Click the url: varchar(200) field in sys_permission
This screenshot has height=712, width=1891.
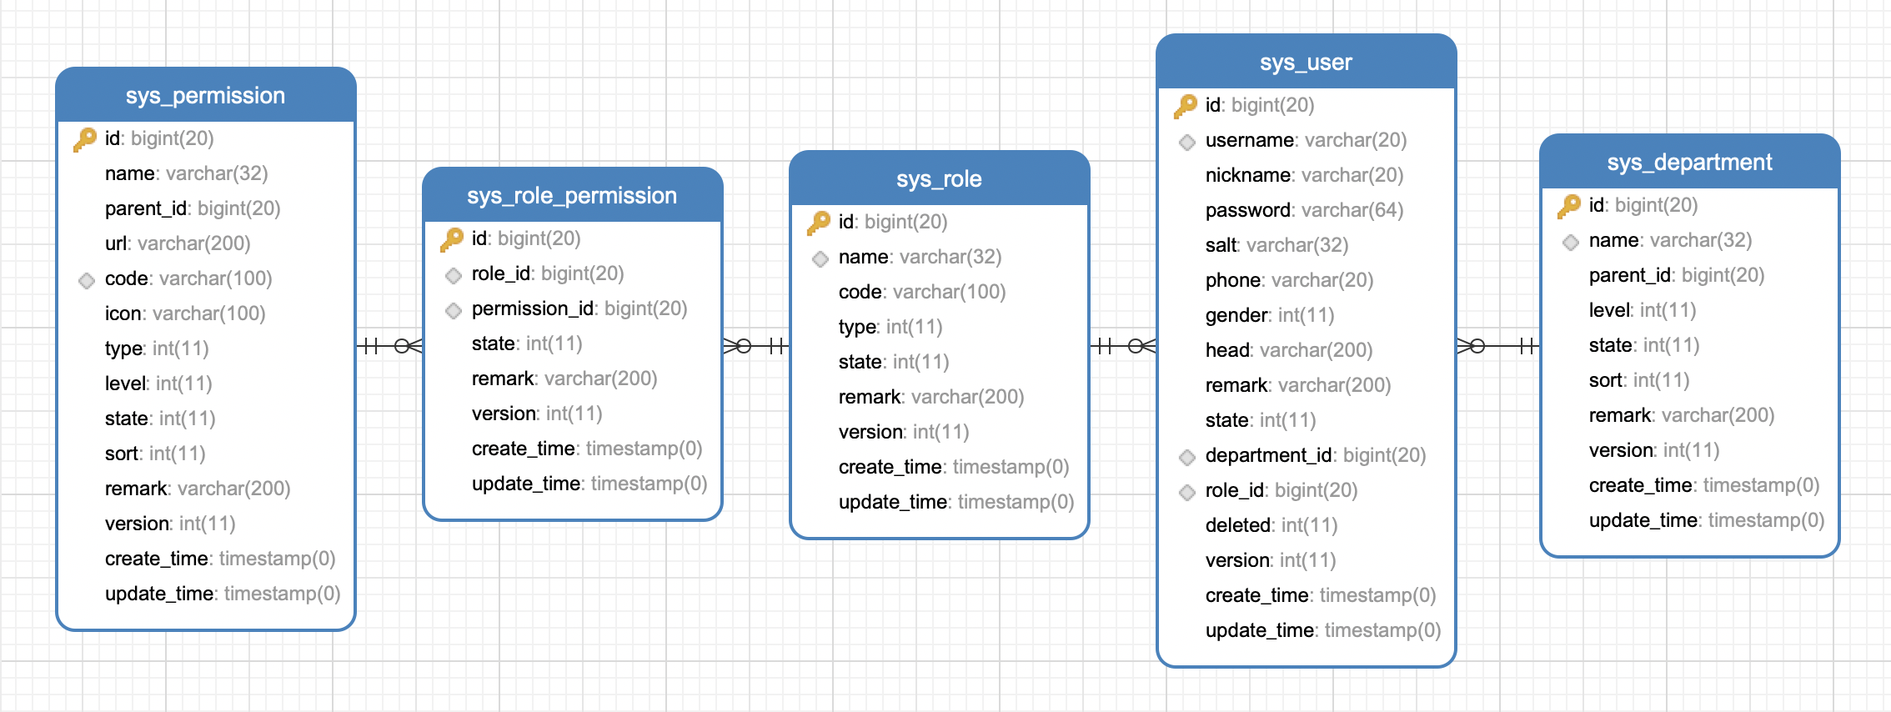(178, 243)
